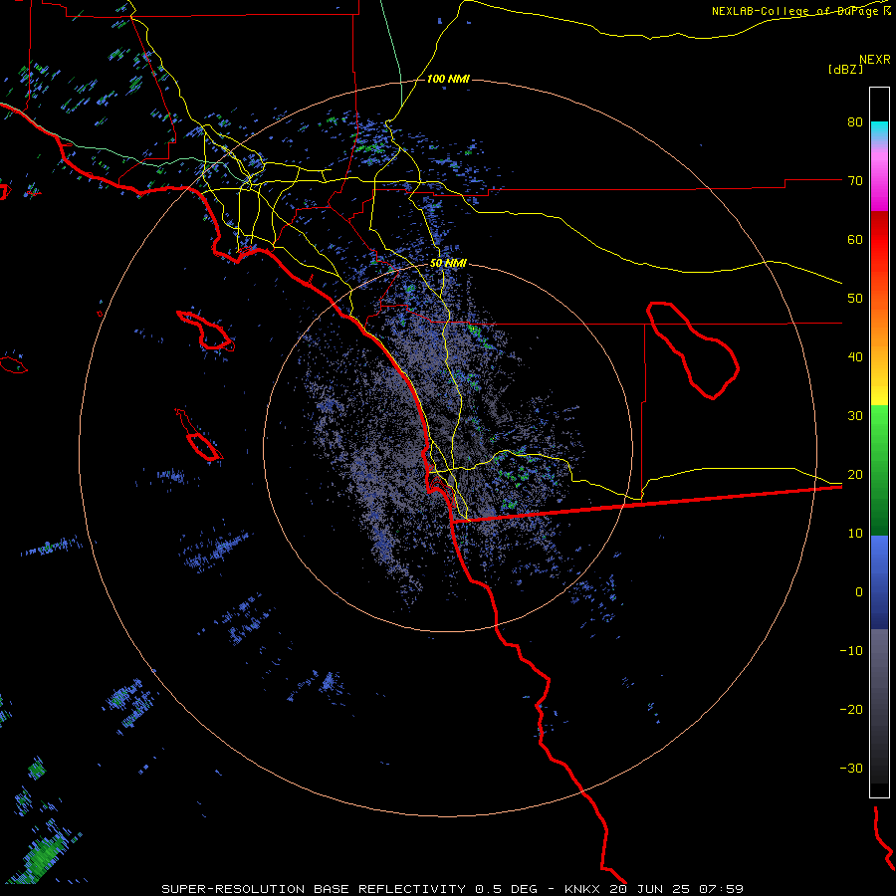Click the -20 value on dBZ scale

851,709
